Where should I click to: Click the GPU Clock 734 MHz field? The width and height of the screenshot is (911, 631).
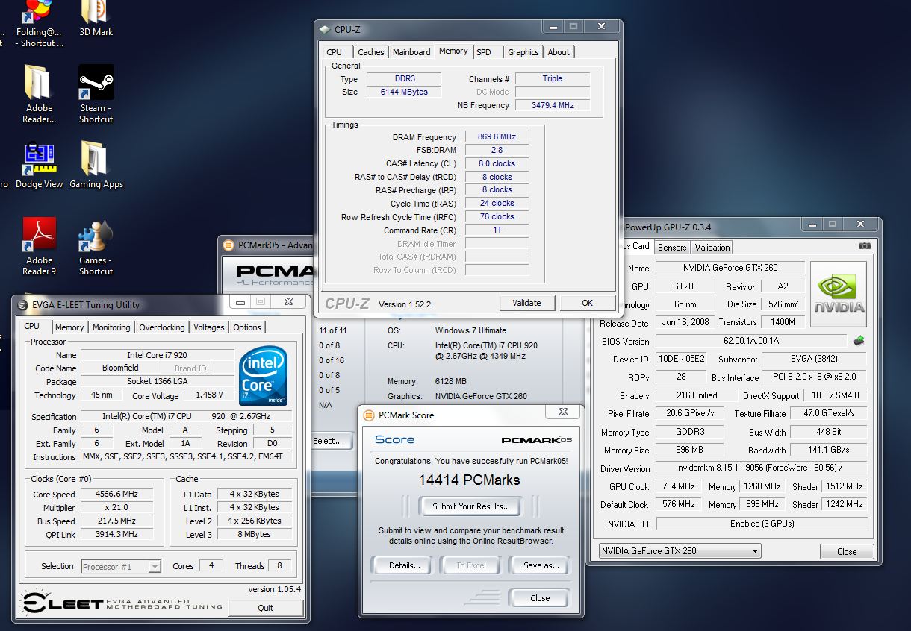coord(678,486)
